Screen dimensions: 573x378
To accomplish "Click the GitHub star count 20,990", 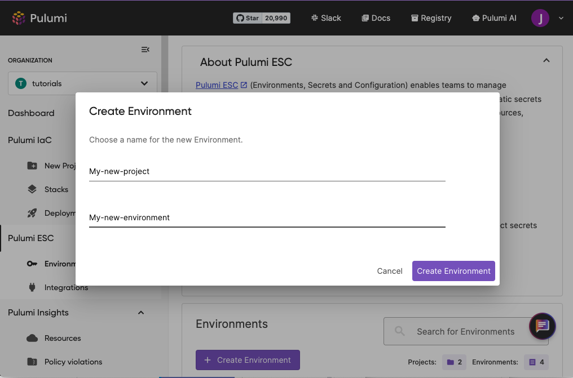I will 276,18.
